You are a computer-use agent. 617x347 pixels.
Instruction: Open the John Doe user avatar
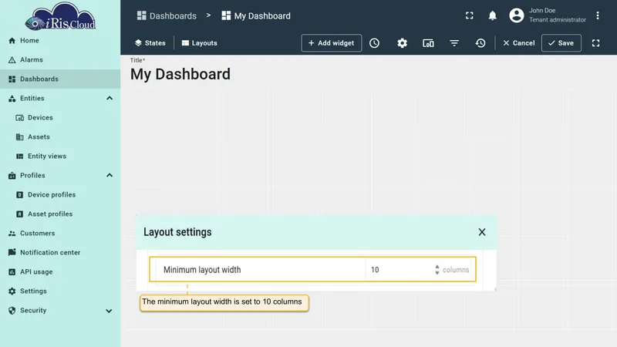516,15
